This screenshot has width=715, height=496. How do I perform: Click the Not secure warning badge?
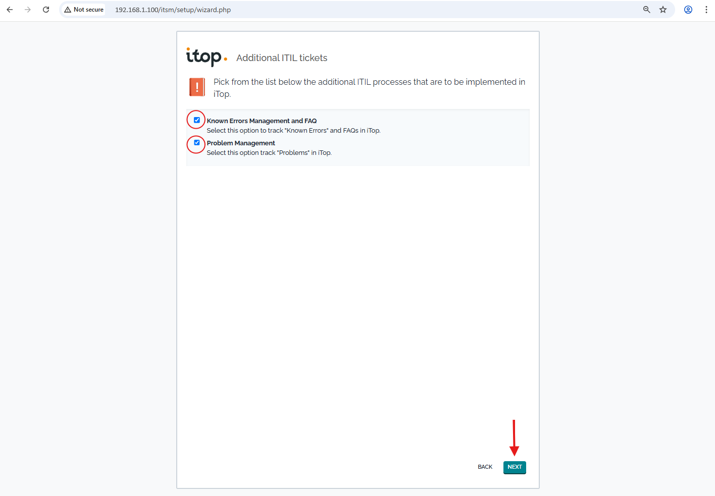click(84, 10)
